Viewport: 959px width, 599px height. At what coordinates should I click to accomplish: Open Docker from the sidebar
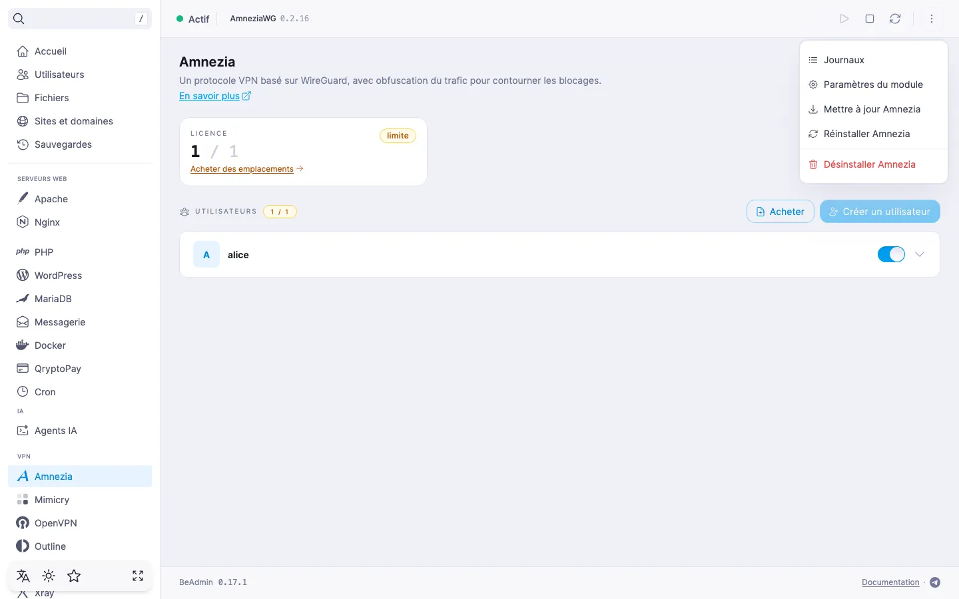tap(80, 345)
